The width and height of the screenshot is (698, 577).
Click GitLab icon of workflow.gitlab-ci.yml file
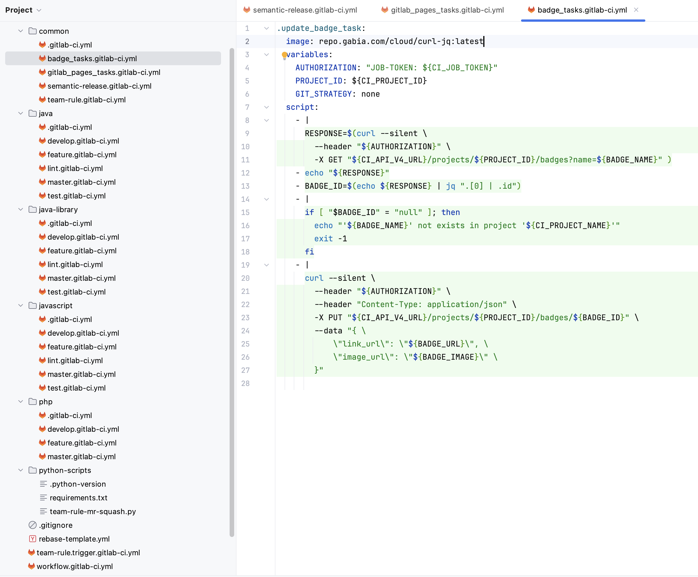(x=31, y=566)
